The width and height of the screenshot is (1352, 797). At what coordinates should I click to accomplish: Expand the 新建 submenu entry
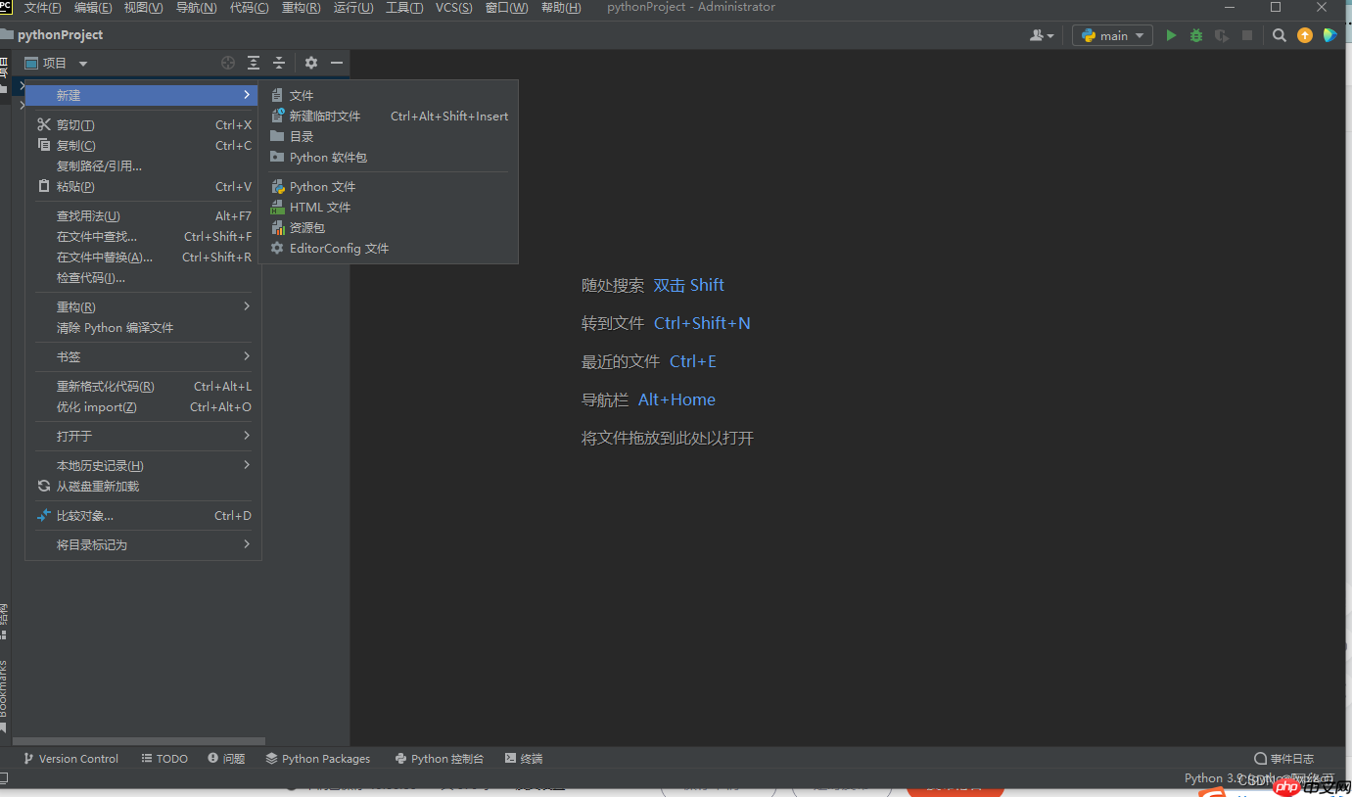click(x=143, y=95)
